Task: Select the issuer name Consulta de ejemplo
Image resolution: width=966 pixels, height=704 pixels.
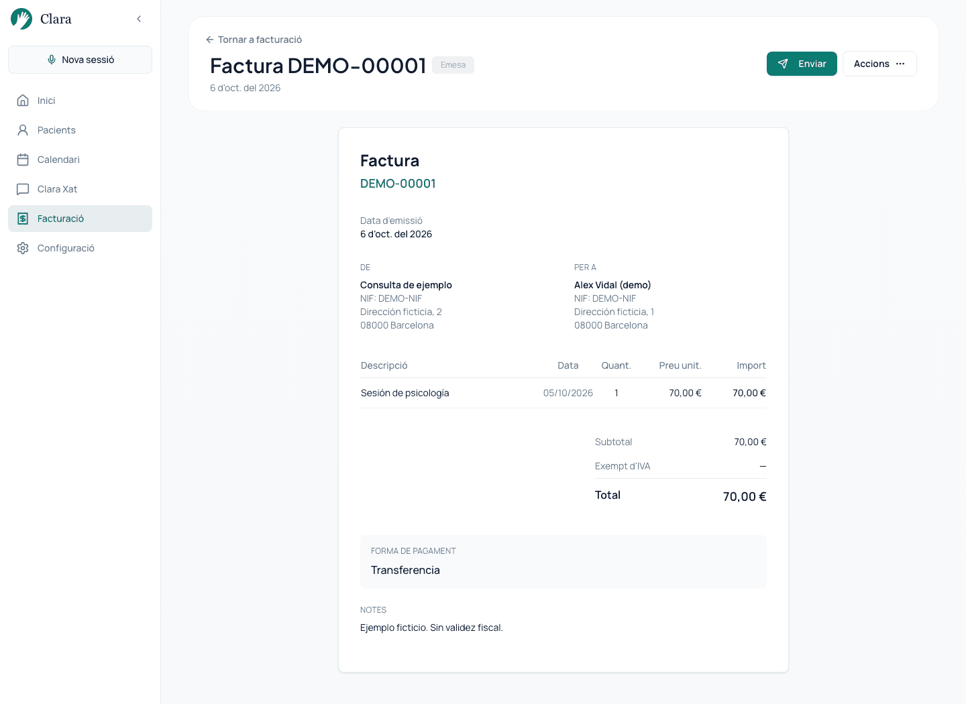Action: coord(406,285)
